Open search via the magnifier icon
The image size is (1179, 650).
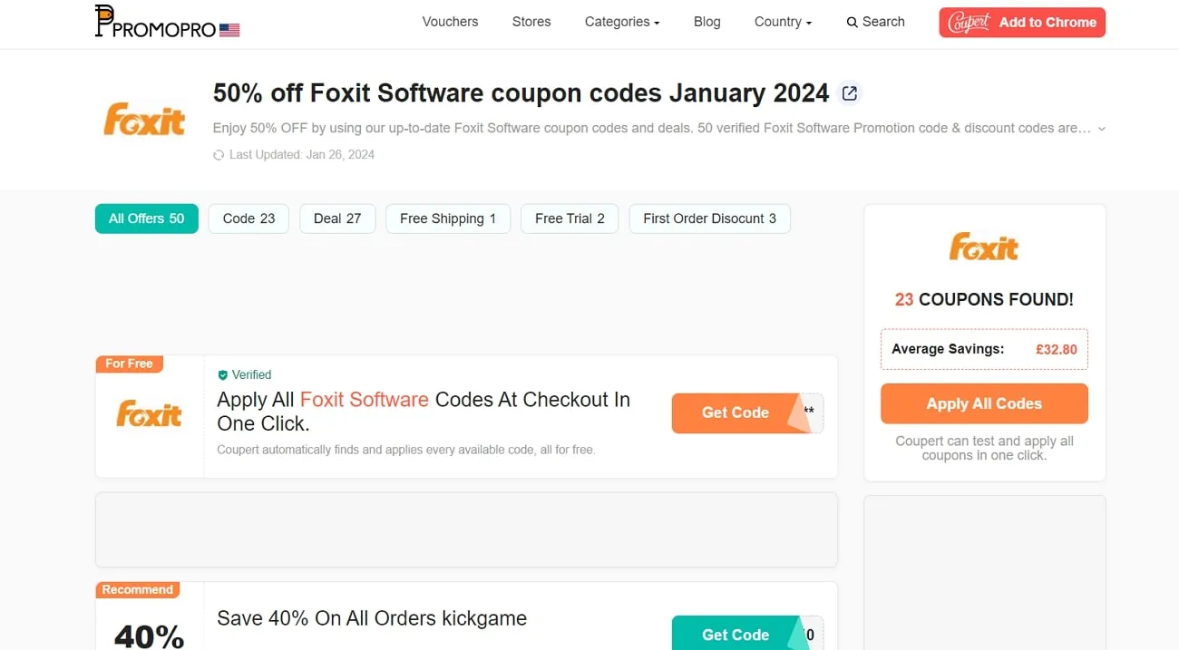pos(852,21)
